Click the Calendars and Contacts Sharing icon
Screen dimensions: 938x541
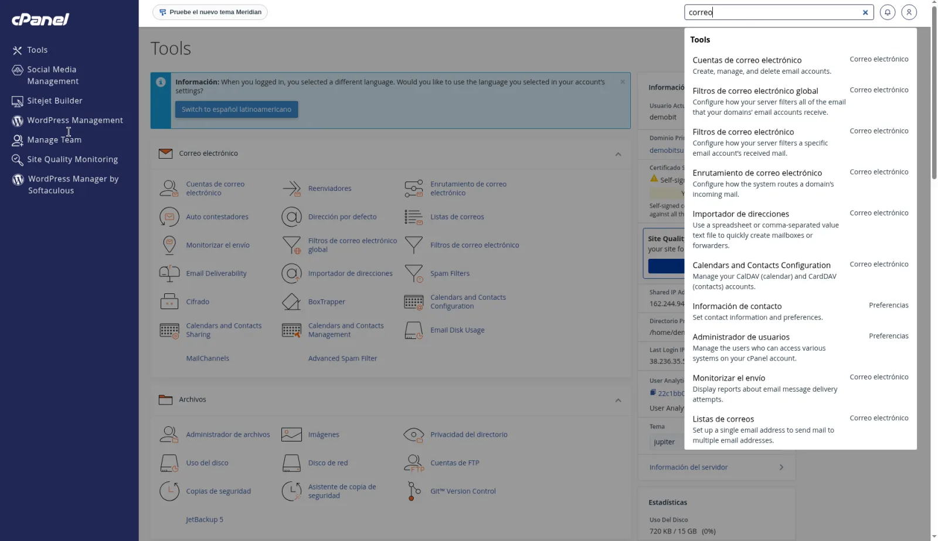tap(169, 330)
